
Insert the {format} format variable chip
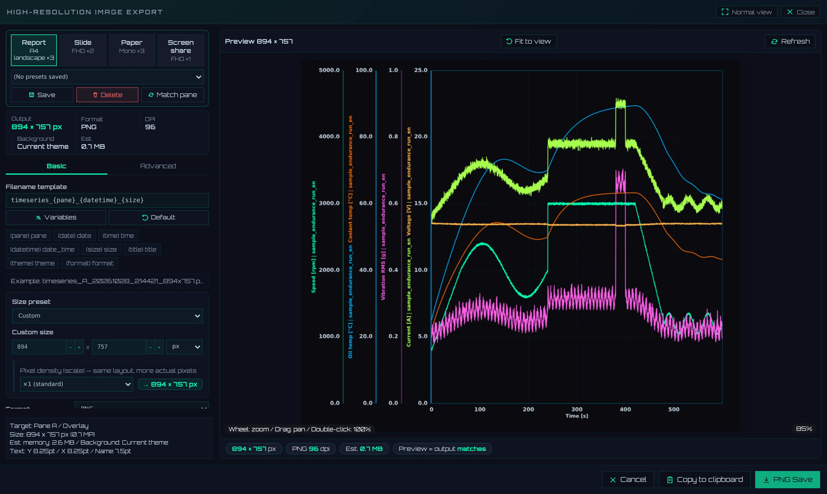[90, 263]
